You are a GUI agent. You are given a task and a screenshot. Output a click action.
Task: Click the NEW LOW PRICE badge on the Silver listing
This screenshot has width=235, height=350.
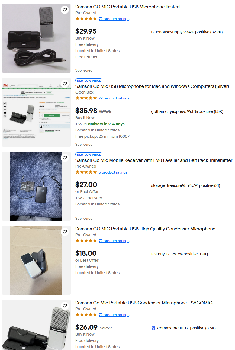coord(89,80)
